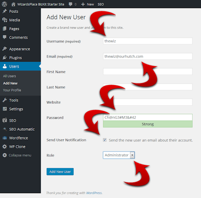Open the comments bubble icon in admin bar
Image resolution: width=201 pixels, height=198 pixels.
pos(70,4)
